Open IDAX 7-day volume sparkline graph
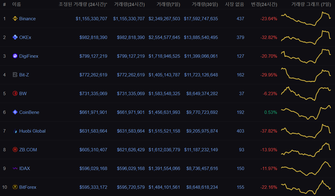Image resolution: width=335 pixels, height=196 pixels. pyautogui.click(x=306, y=169)
